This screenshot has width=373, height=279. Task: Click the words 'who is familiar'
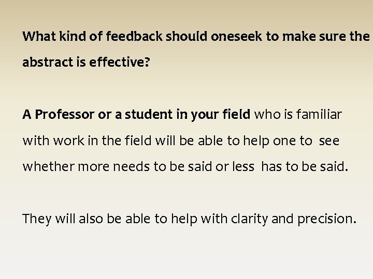(x=298, y=114)
